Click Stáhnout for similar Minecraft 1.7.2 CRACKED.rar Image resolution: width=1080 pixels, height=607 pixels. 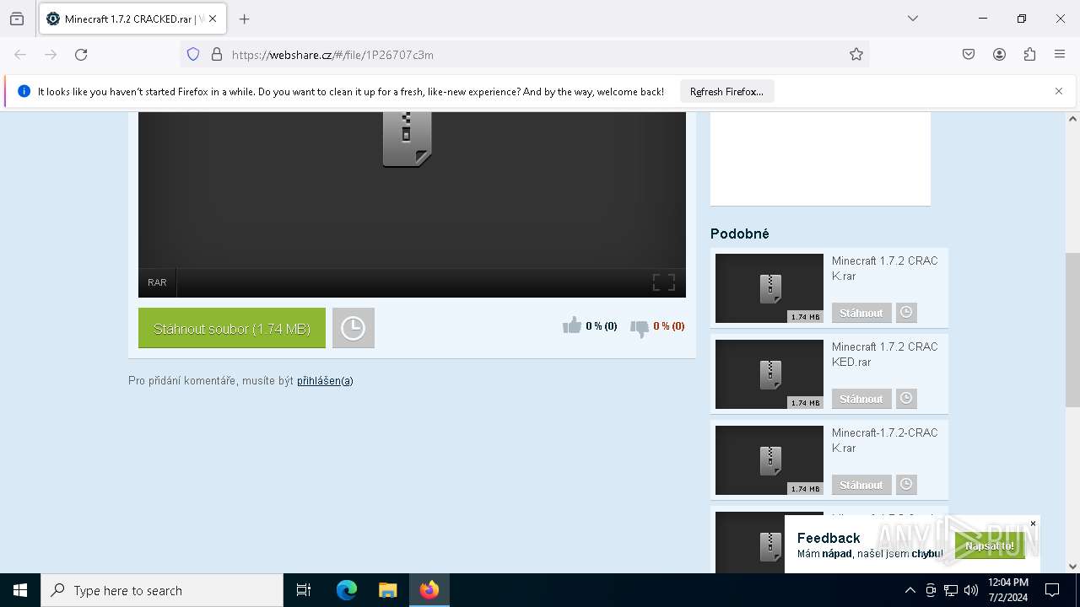coord(861,399)
